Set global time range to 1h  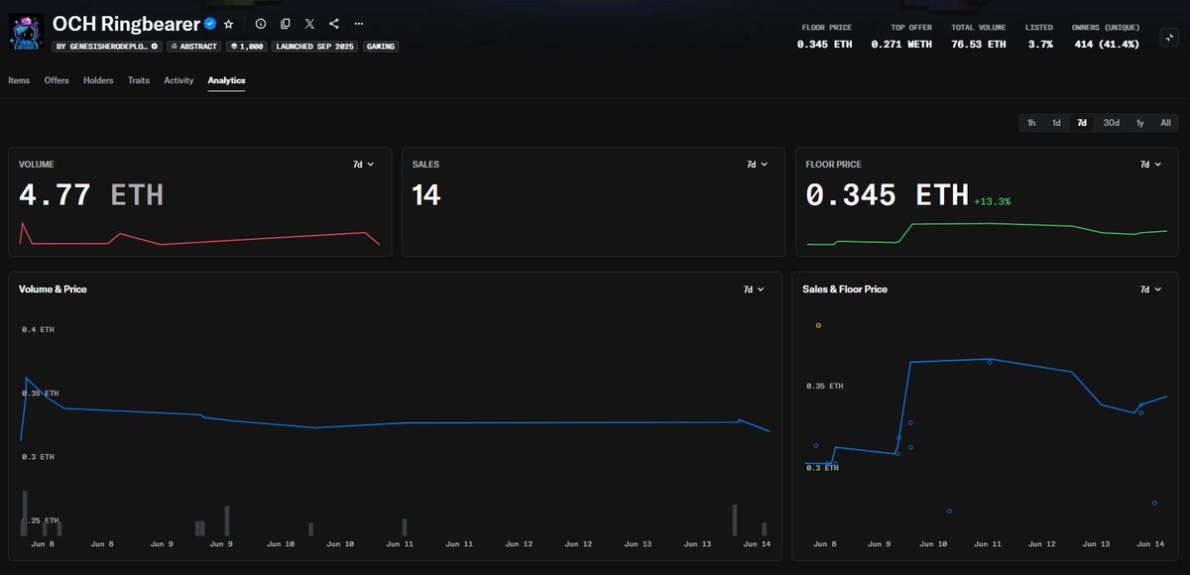1031,123
